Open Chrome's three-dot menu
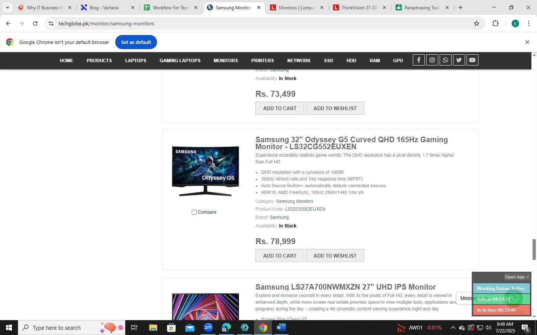Viewport: 537px width, 335px height. click(528, 23)
